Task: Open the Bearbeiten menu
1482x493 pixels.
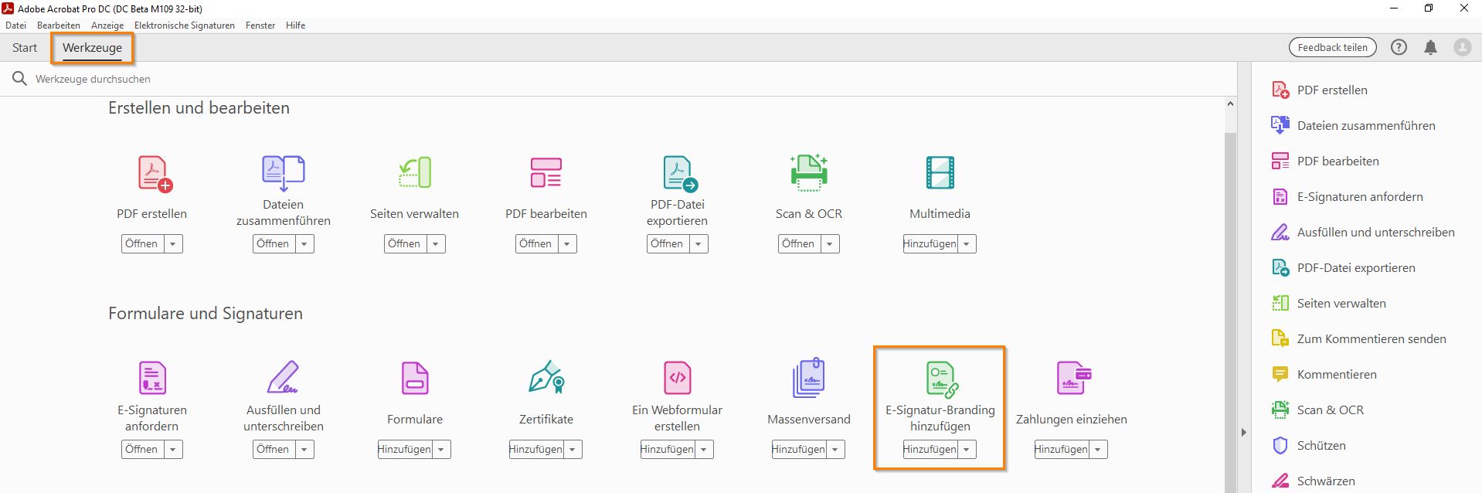Action: 59,25
